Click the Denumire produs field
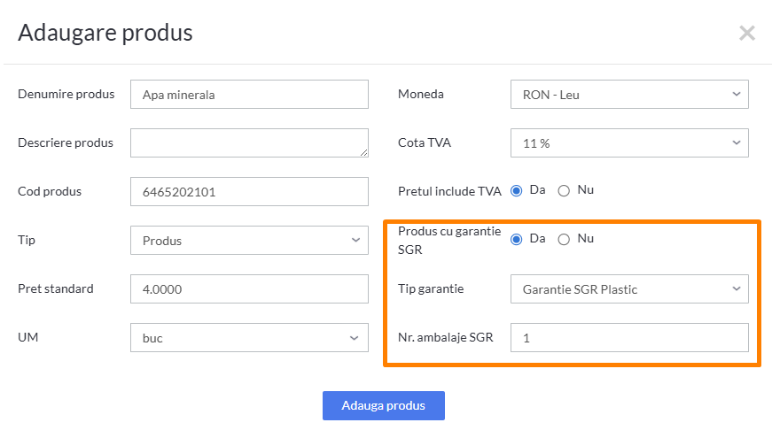This screenshot has height=438, width=772. 249,95
